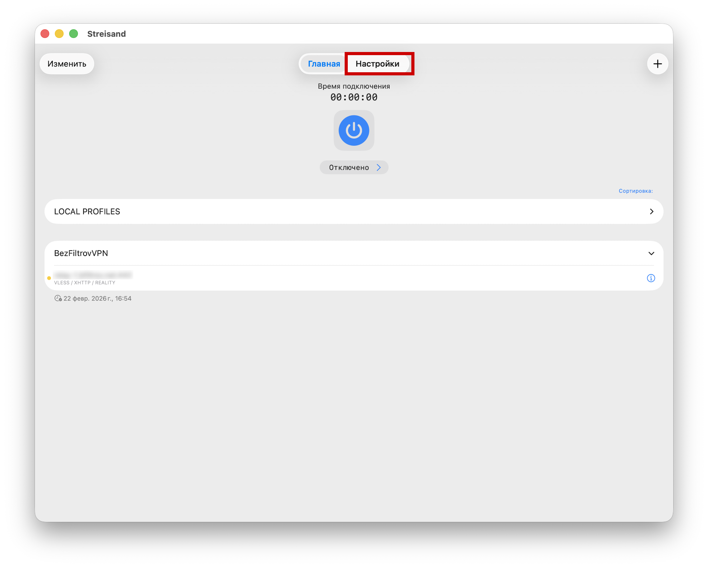Collapse the BezFiltrovVPN profile group
The image size is (708, 568).
(x=652, y=253)
